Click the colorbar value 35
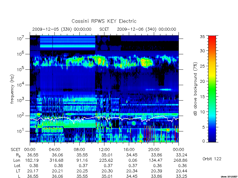 click(202, 36)
